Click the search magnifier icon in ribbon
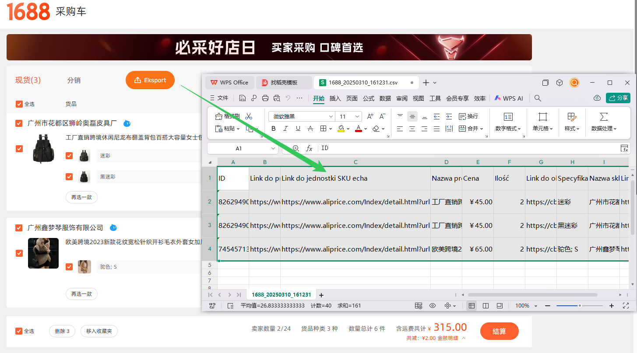The image size is (637, 353). 538,98
